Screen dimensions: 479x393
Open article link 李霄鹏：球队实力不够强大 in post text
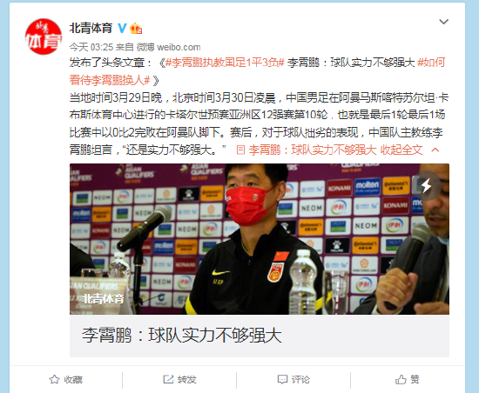313,150
